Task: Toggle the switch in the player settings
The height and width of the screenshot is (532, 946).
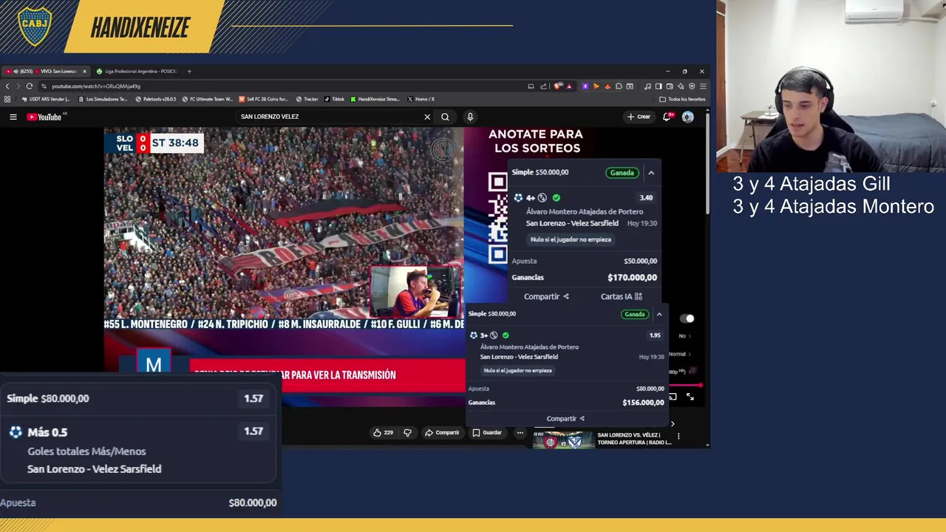Action: (x=687, y=318)
